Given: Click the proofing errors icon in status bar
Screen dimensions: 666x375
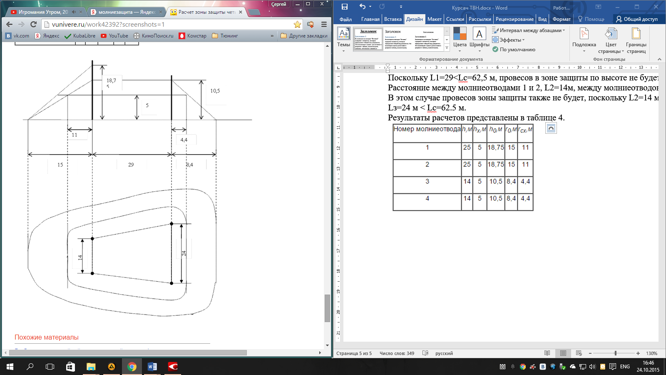Looking at the screenshot, I should click(425, 353).
